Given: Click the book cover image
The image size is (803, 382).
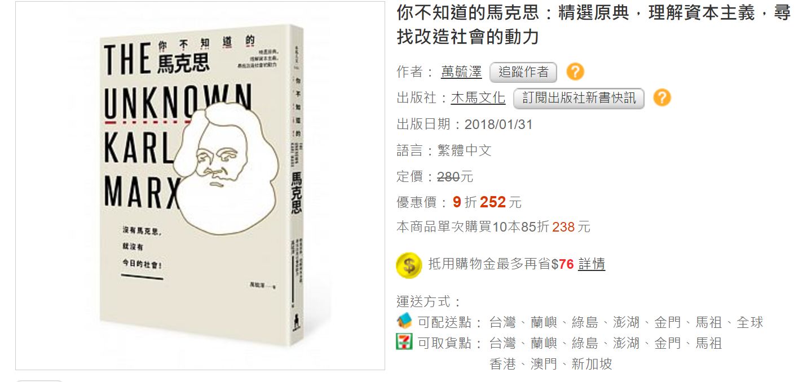Looking at the screenshot, I should click(x=200, y=186).
